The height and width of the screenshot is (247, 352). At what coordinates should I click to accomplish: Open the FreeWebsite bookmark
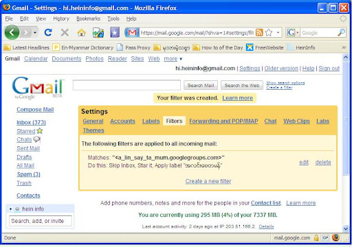[x=265, y=47]
